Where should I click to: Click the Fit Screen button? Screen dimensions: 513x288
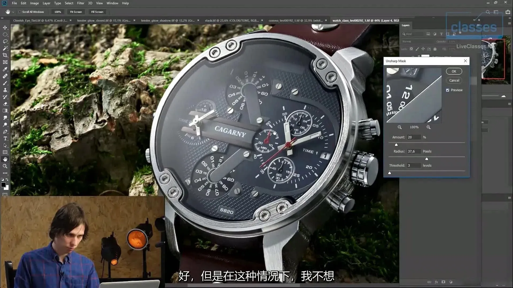pyautogui.click(x=76, y=12)
